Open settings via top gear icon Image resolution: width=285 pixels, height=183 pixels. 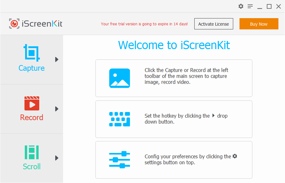click(x=241, y=6)
